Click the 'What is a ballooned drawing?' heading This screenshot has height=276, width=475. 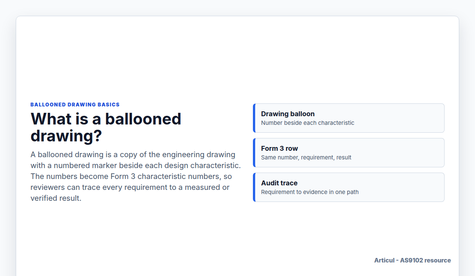pos(106,127)
